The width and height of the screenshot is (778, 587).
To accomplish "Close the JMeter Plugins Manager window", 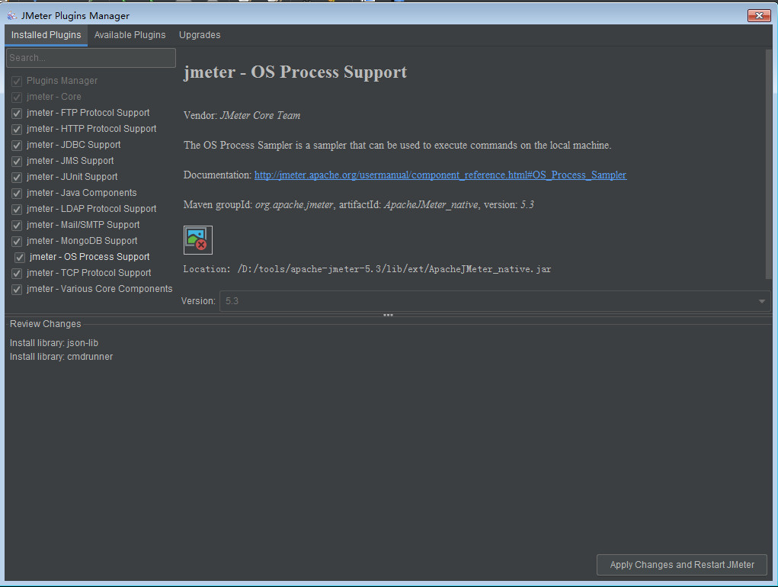I will click(759, 16).
